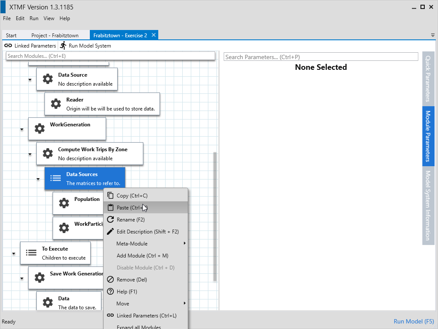Click the Search Parameters input field
This screenshot has width=438, height=329.
pos(321,57)
